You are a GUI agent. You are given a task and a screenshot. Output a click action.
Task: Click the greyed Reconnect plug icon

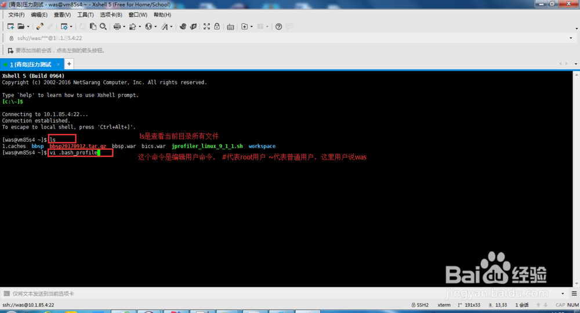(x=50, y=26)
